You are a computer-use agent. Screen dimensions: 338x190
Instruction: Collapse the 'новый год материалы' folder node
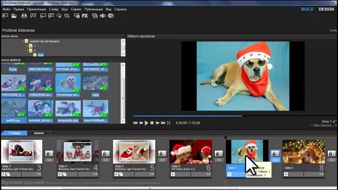coord(23,41)
